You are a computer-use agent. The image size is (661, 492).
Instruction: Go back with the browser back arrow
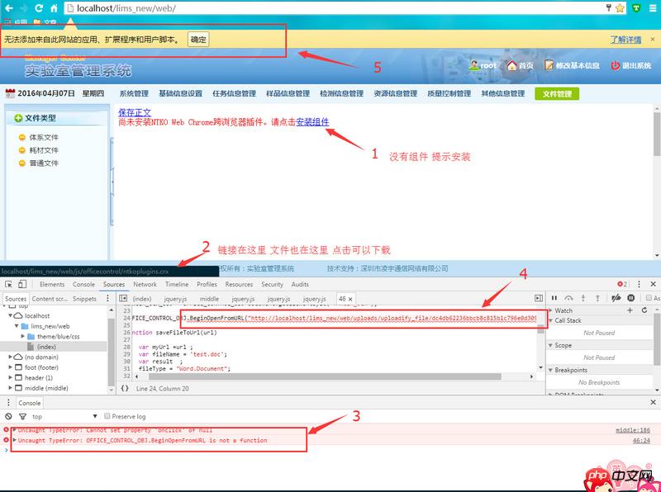tap(8, 7)
